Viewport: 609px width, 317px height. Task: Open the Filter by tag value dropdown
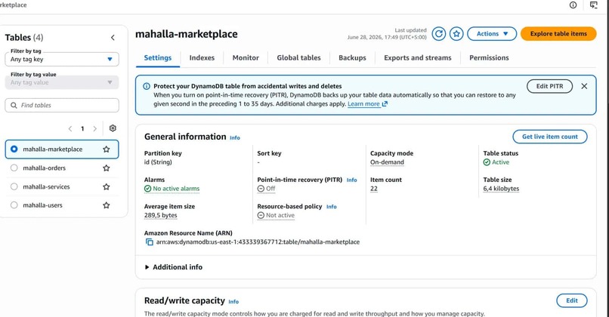(62, 82)
